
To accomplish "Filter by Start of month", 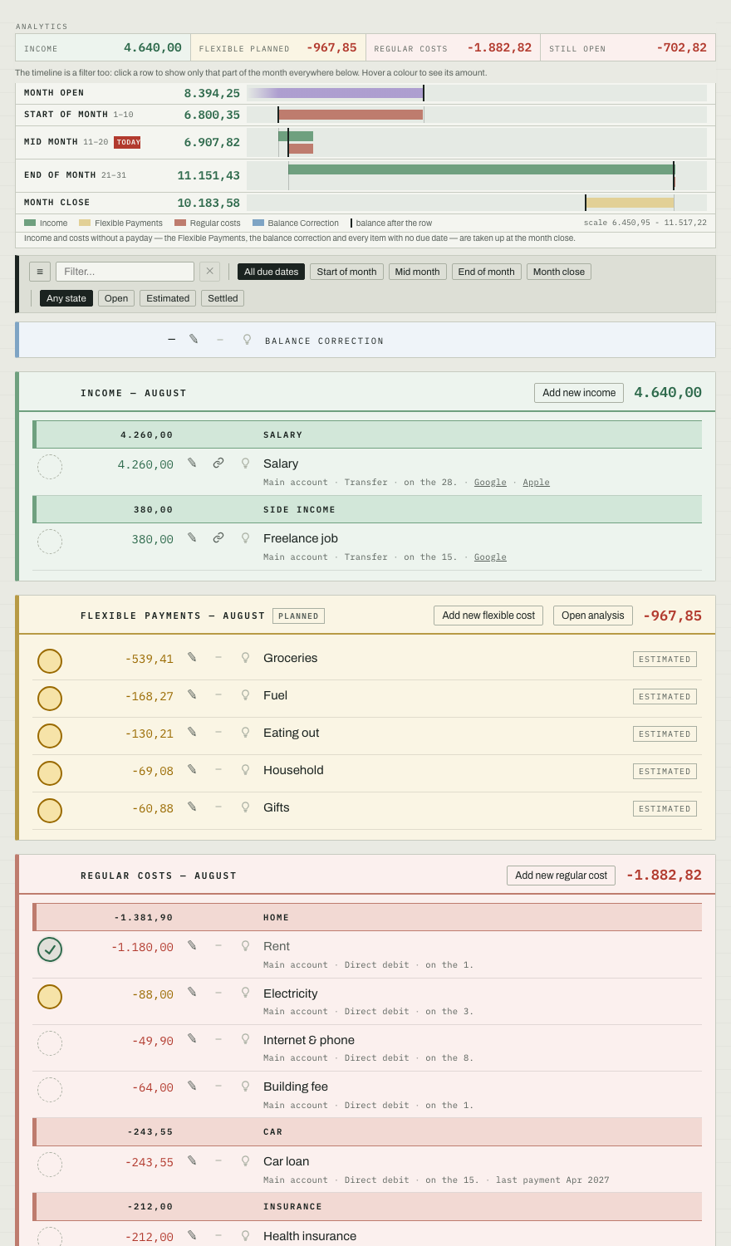I will (x=346, y=272).
